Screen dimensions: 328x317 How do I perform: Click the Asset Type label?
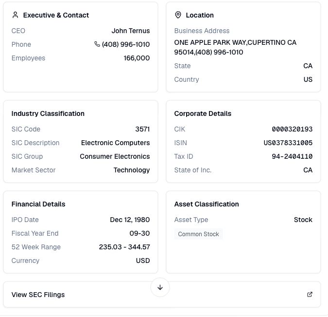pos(191,220)
